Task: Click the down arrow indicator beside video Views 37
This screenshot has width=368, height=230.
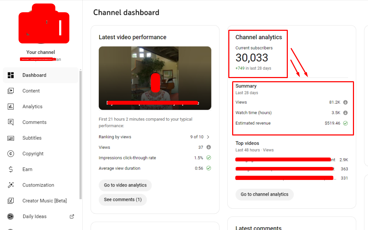Action: (x=209, y=147)
